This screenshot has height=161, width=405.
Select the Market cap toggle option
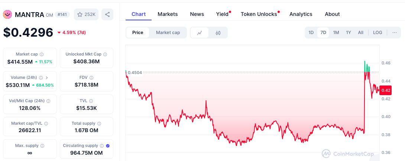(x=168, y=33)
